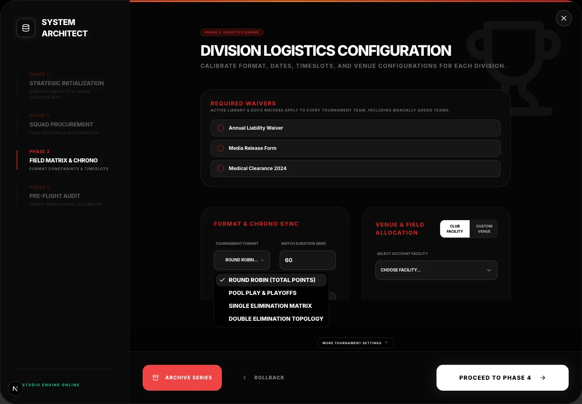The width and height of the screenshot is (582, 404).
Task: Click the Venue & Field Allocation heading
Action: point(400,229)
